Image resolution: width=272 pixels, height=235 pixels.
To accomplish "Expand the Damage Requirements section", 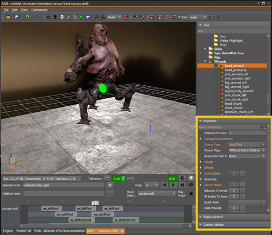I will [201, 139].
